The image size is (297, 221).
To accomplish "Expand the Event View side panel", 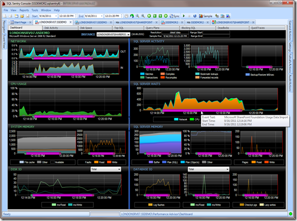I will [4, 41].
